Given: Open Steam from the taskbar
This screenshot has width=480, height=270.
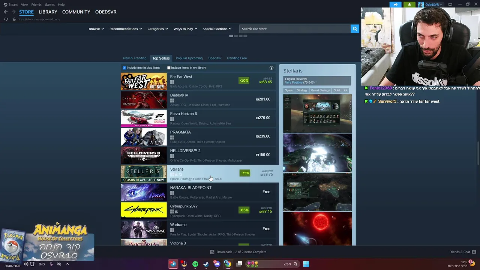Looking at the screenshot, I should (x=206, y=264).
